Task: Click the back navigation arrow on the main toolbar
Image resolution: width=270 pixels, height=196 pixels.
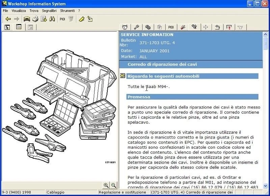Action: pyautogui.click(x=7, y=19)
